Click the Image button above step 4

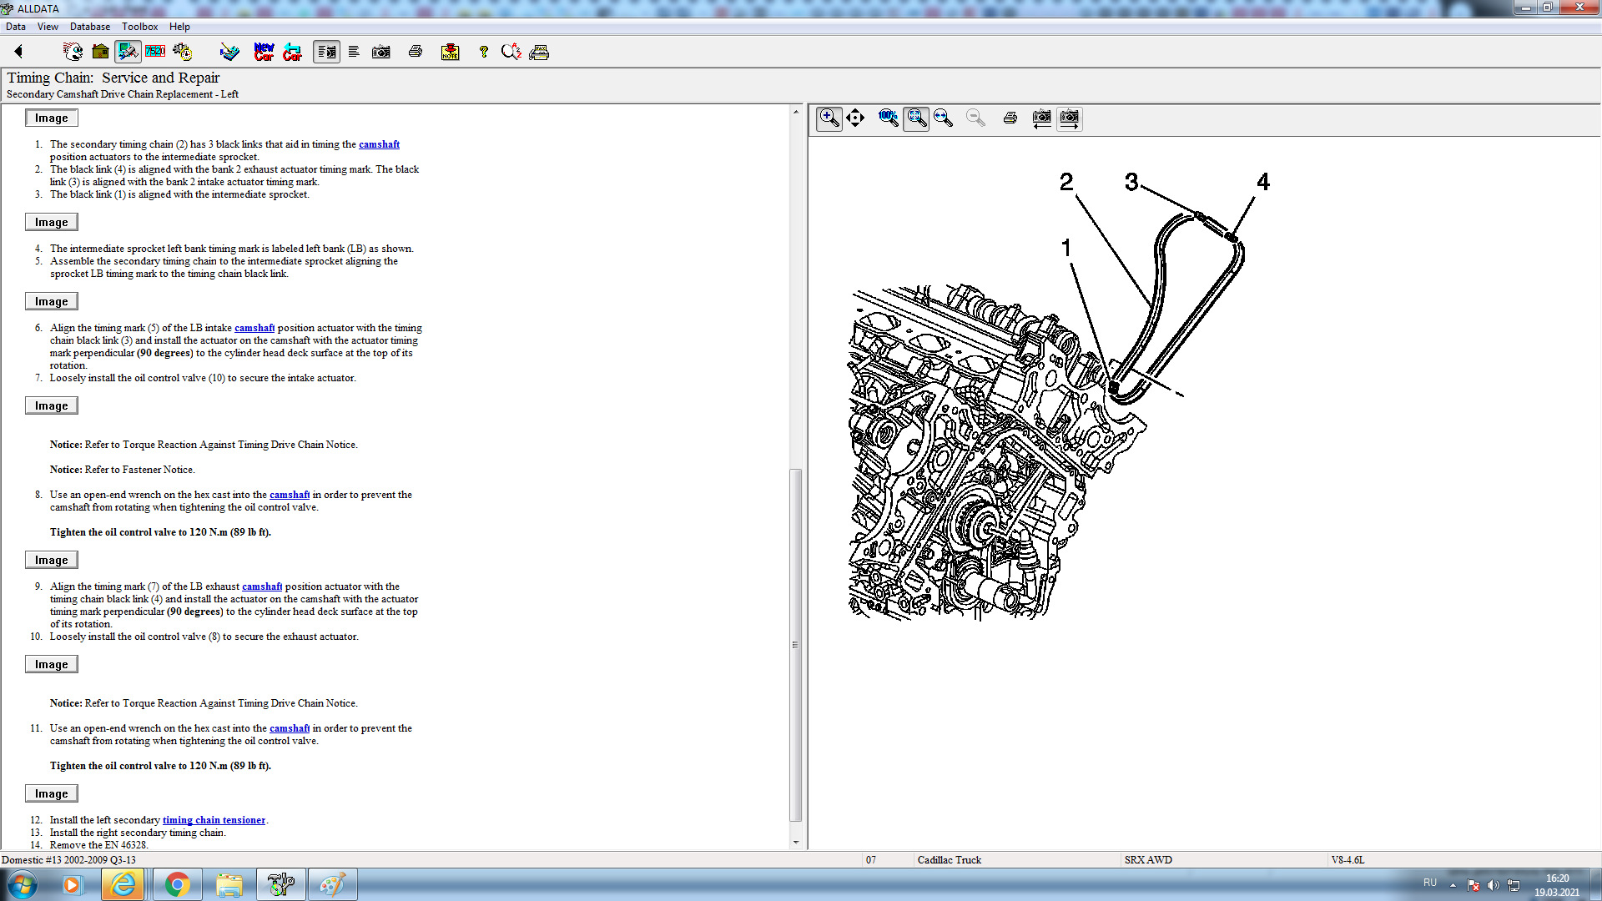tap(52, 222)
